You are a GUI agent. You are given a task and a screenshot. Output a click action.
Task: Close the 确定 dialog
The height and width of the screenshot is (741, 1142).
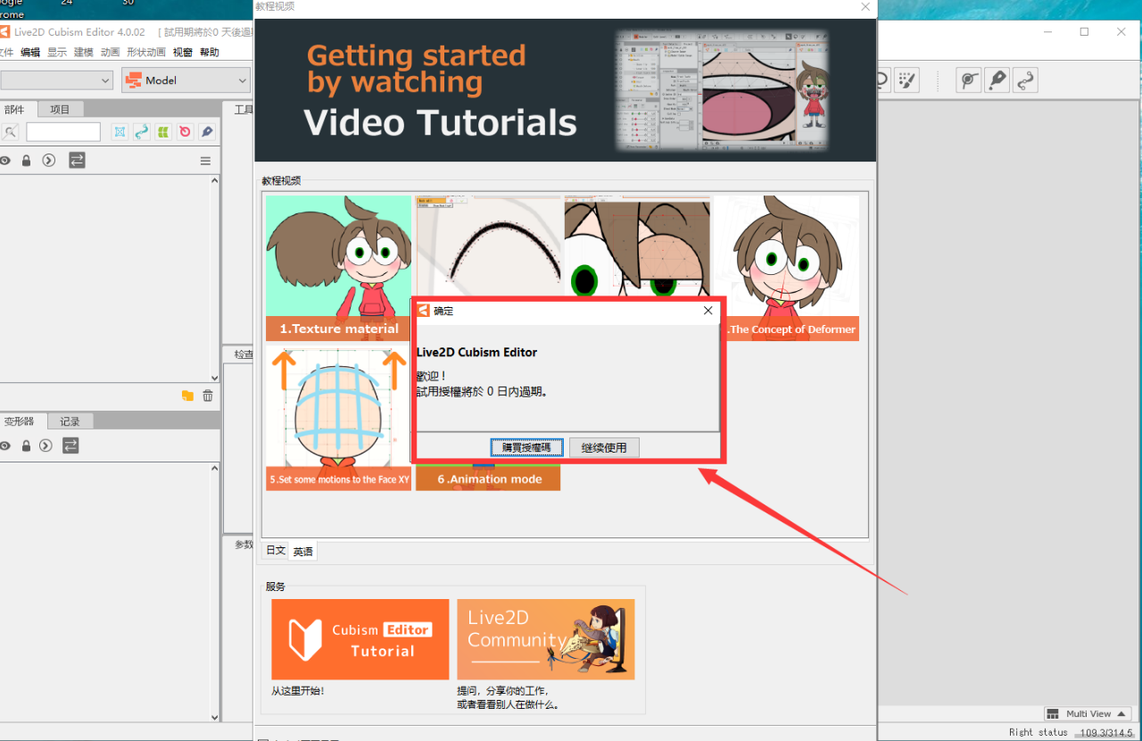(708, 311)
